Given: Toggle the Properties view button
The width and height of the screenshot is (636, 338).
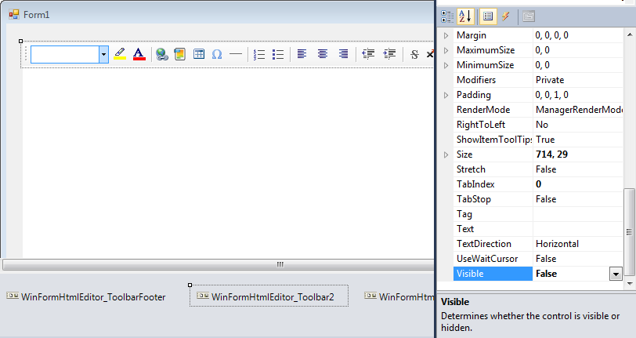Looking at the screenshot, I should (x=488, y=16).
